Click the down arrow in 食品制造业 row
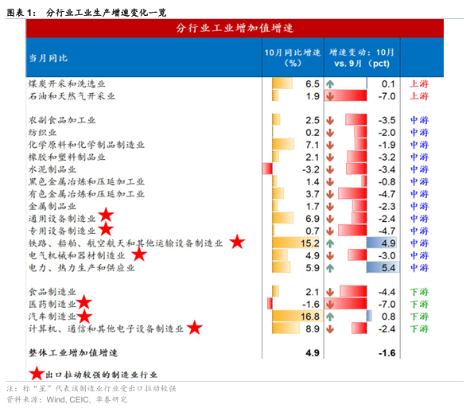Image resolution: width=470 pixels, height=408 pixels. click(x=330, y=292)
